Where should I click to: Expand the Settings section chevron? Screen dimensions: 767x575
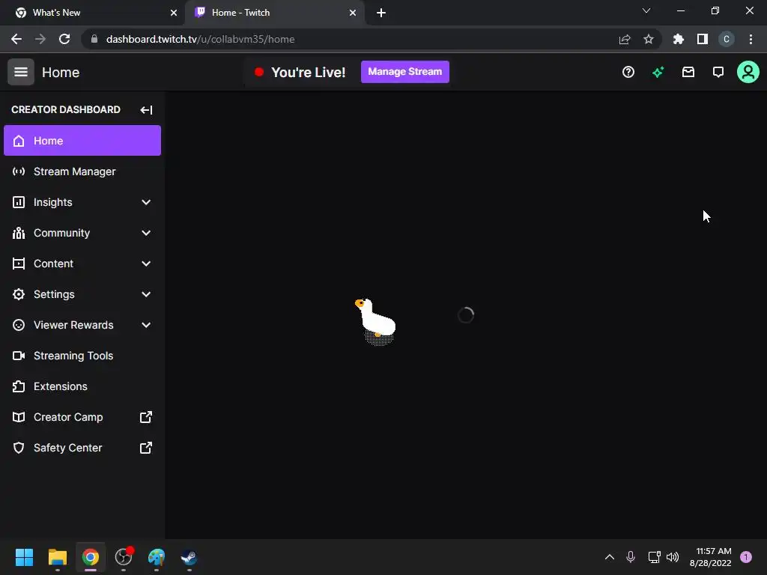[146, 294]
